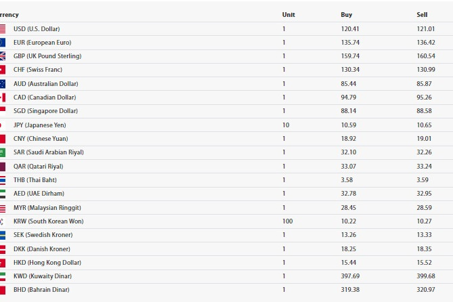453x302 pixels.
Task: Click the Australian flag beside AUD
Action: (x=3, y=84)
